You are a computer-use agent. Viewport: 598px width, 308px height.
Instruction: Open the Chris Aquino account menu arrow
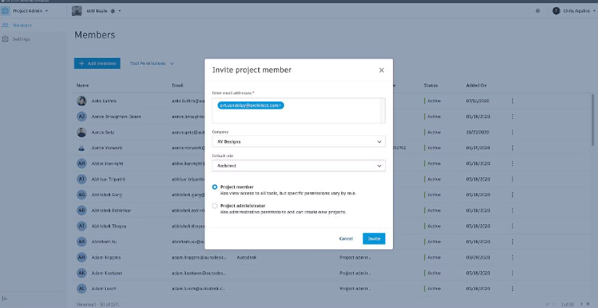click(595, 11)
